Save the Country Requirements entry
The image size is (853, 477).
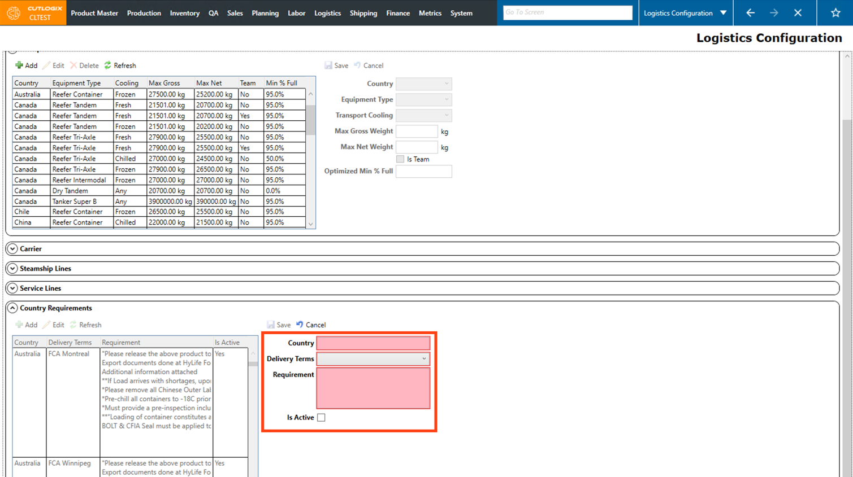pyautogui.click(x=279, y=325)
